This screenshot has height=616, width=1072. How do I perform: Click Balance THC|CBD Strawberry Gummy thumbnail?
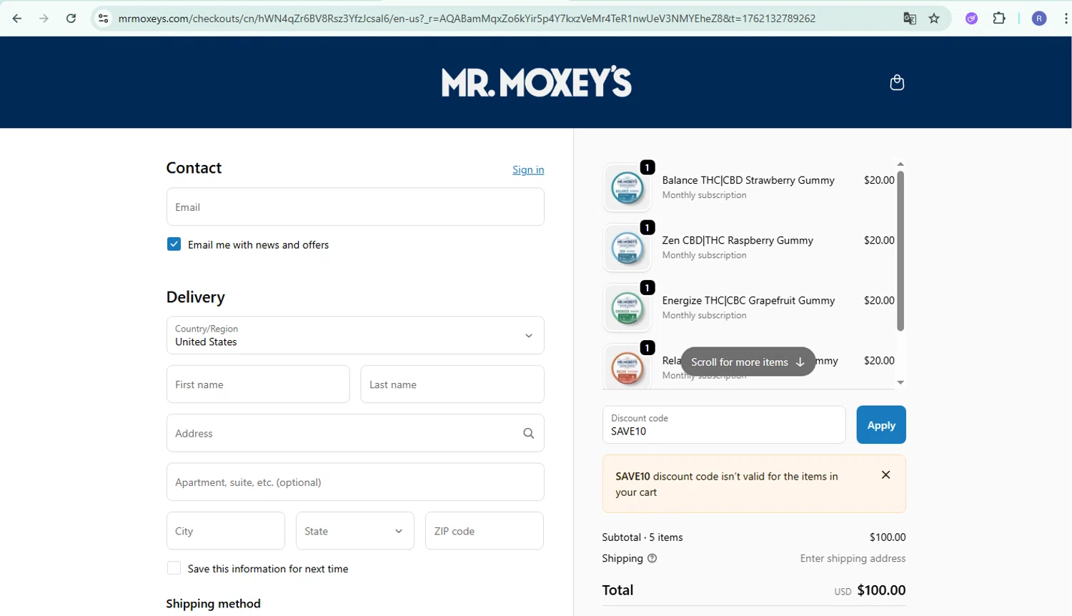coord(627,188)
